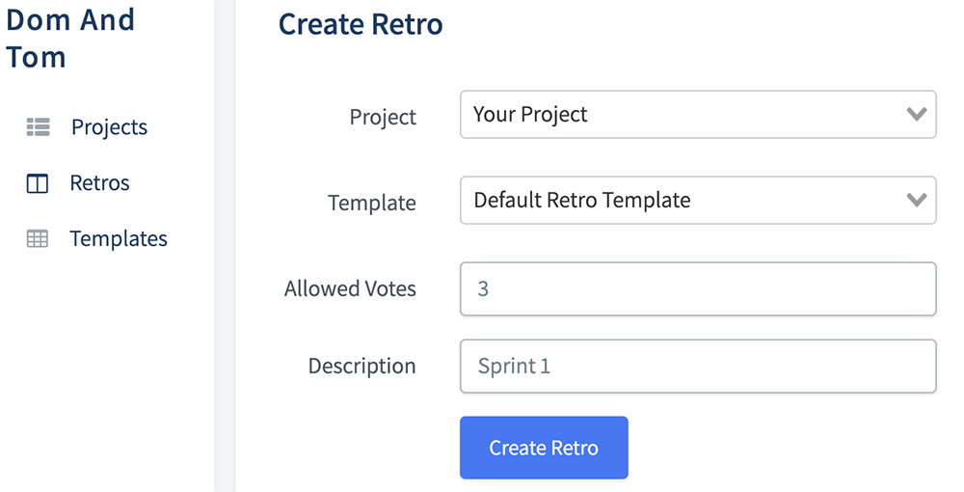Click the Dom And Tom brand title

70,39
